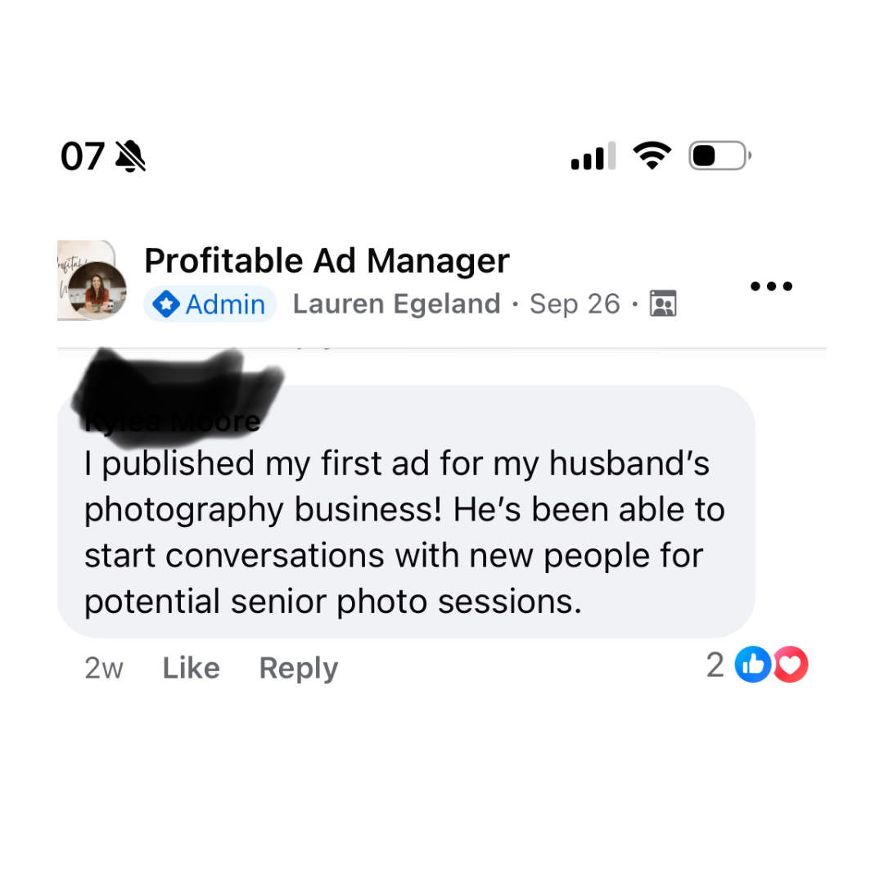
Task: Reply to Kylea Moore's comment
Action: click(298, 667)
